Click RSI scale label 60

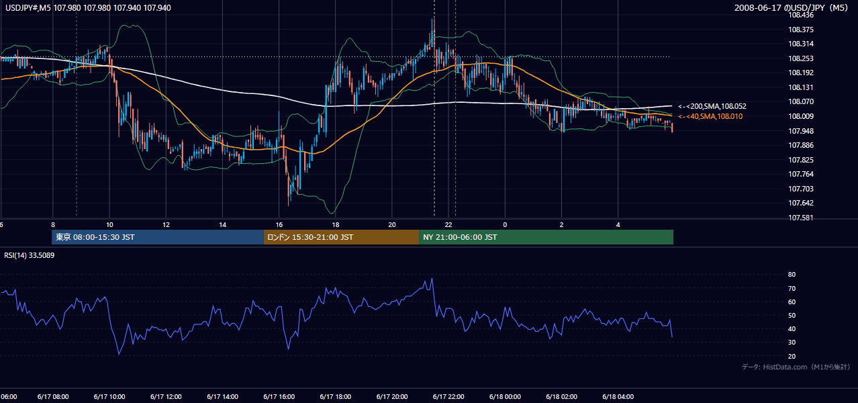[792, 302]
